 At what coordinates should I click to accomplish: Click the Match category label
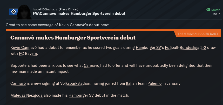click(215, 10)
